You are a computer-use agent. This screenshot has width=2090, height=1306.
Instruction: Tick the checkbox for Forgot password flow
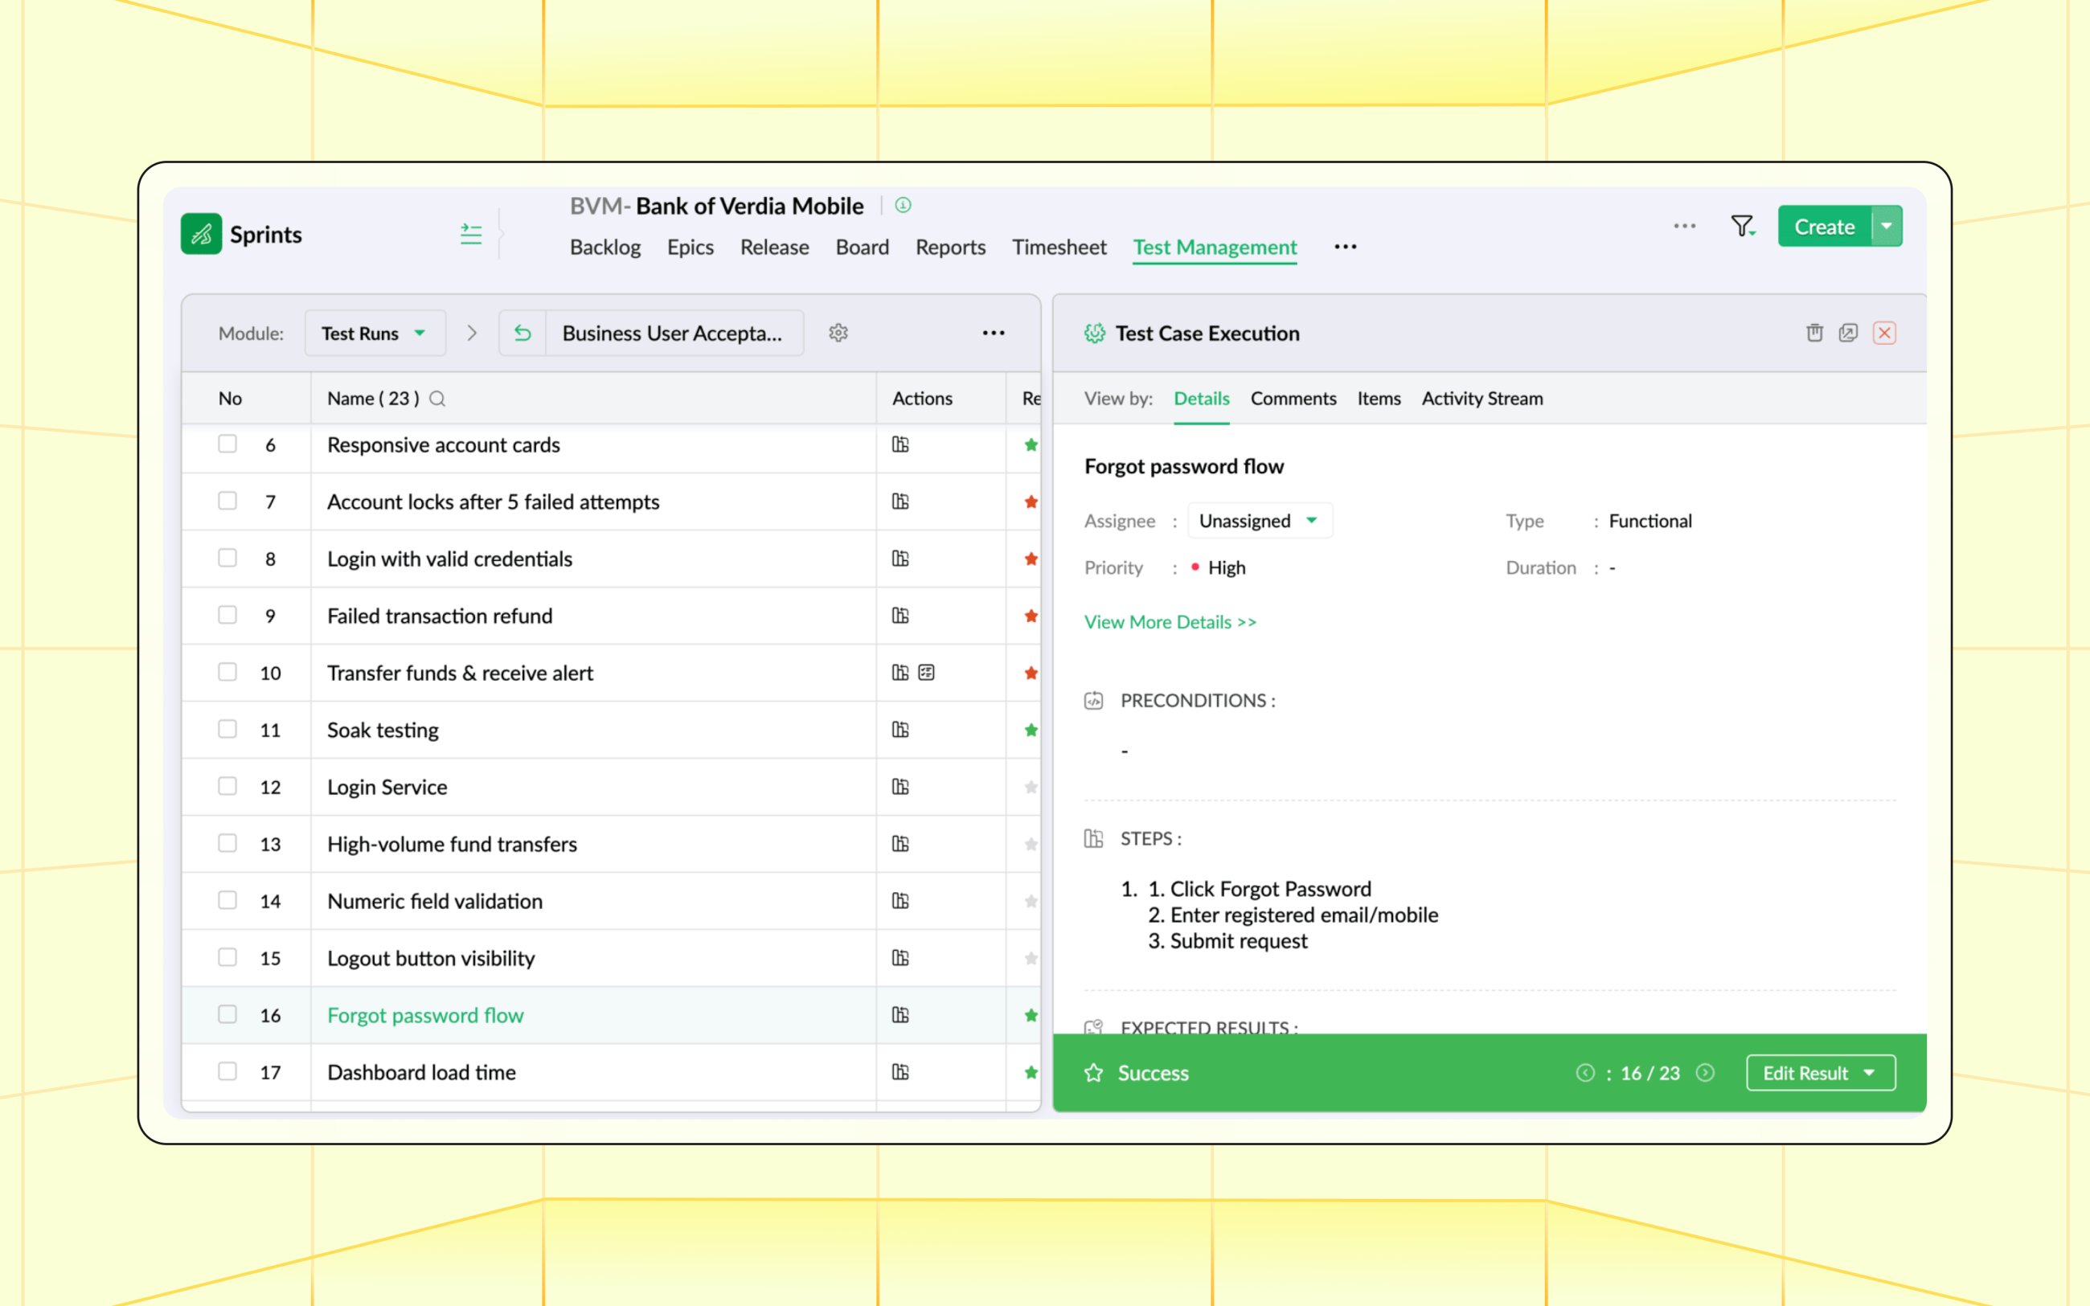click(x=227, y=1015)
